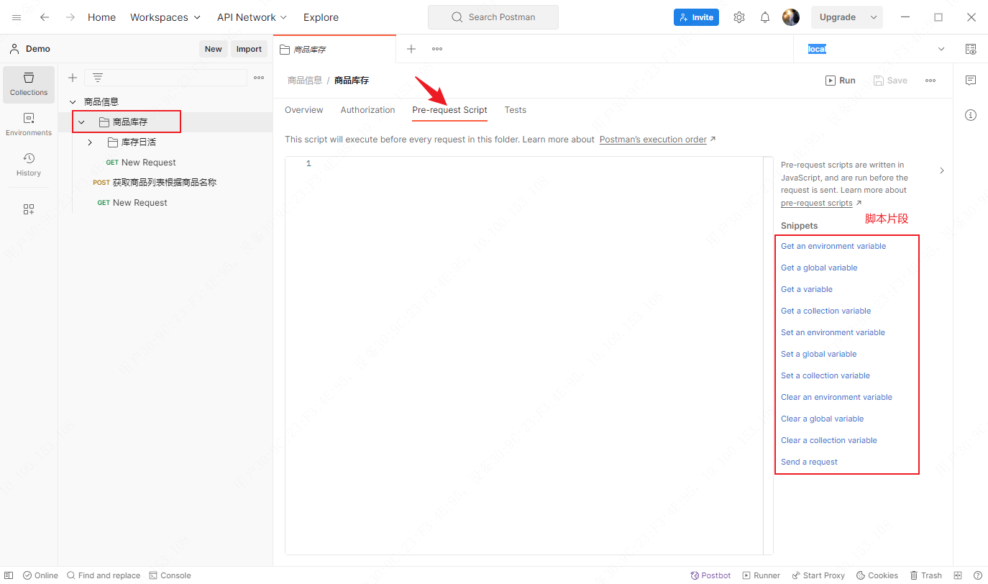Open Runner in the status bar

[x=761, y=575]
